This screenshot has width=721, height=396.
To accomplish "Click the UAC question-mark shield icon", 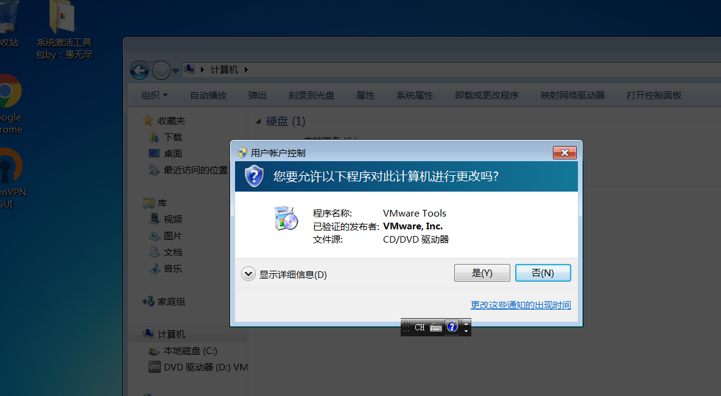I will point(254,176).
